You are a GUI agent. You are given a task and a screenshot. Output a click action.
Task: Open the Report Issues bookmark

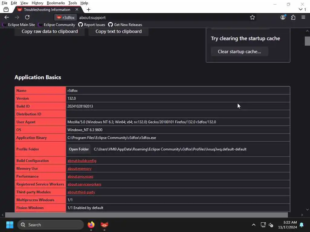click(92, 25)
